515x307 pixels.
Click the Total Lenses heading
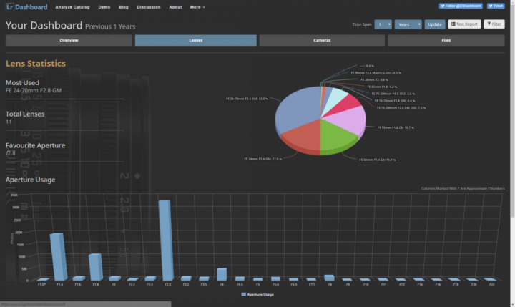tap(25, 114)
